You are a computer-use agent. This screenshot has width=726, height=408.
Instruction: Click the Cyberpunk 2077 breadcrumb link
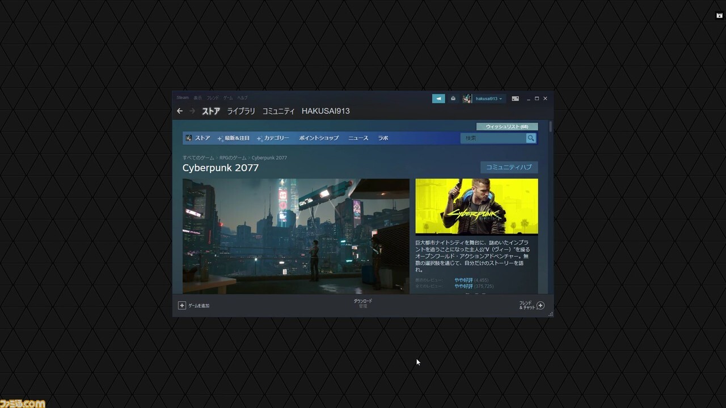pos(269,158)
